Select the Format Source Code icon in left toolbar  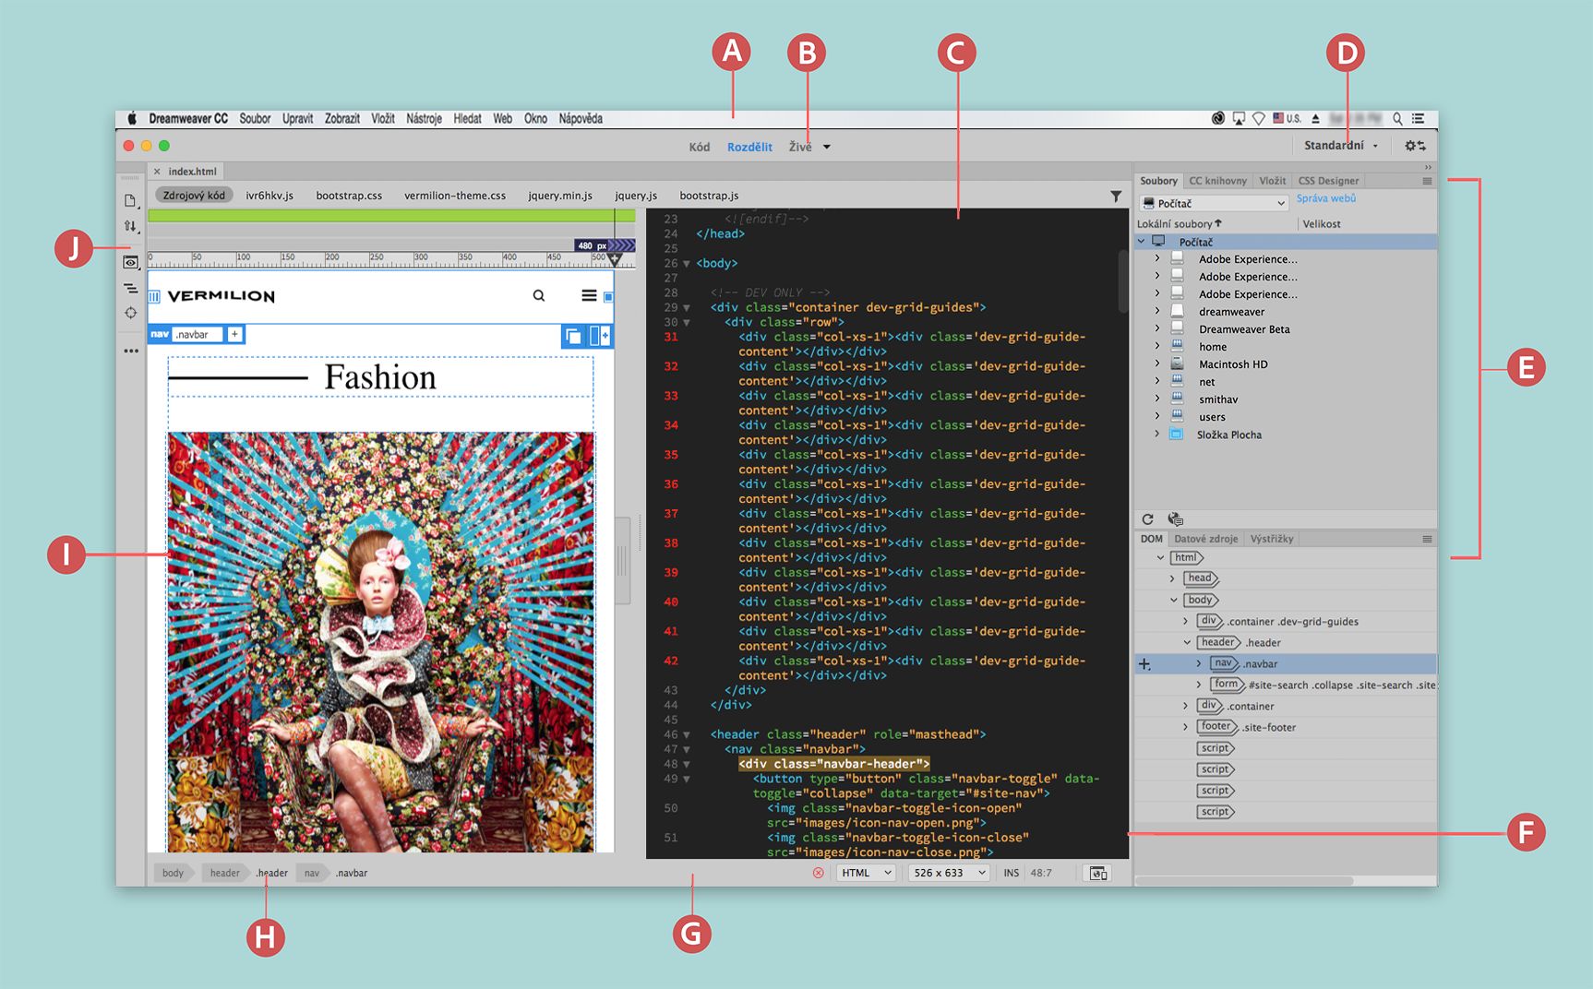pyautogui.click(x=130, y=288)
